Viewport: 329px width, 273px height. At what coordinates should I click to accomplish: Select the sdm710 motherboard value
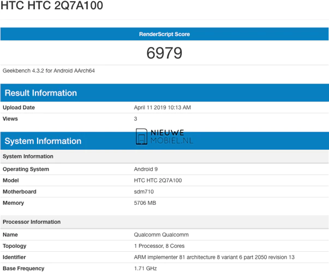(143, 192)
